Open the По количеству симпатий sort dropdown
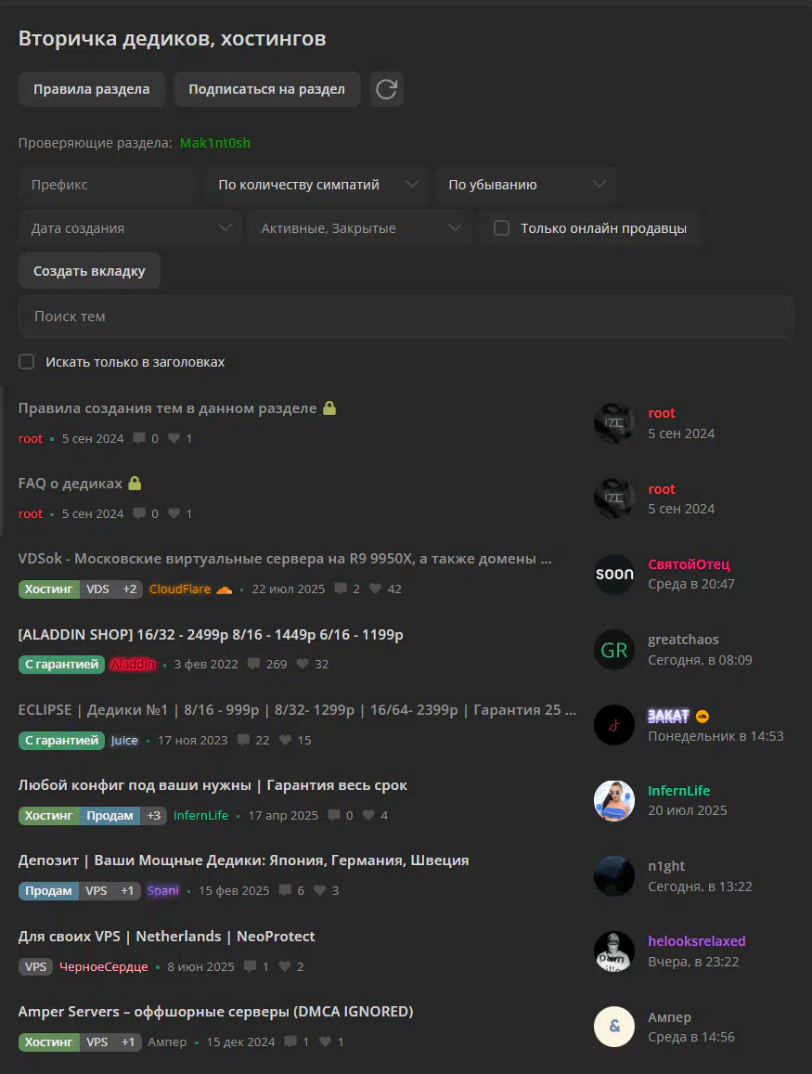This screenshot has height=1074, width=812. click(x=317, y=184)
